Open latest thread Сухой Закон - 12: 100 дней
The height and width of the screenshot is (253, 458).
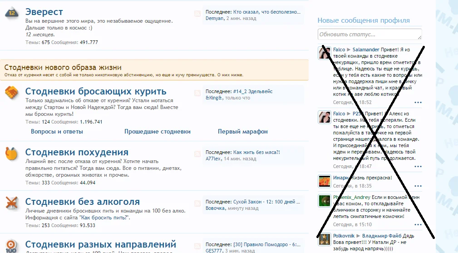pyautogui.click(x=267, y=202)
